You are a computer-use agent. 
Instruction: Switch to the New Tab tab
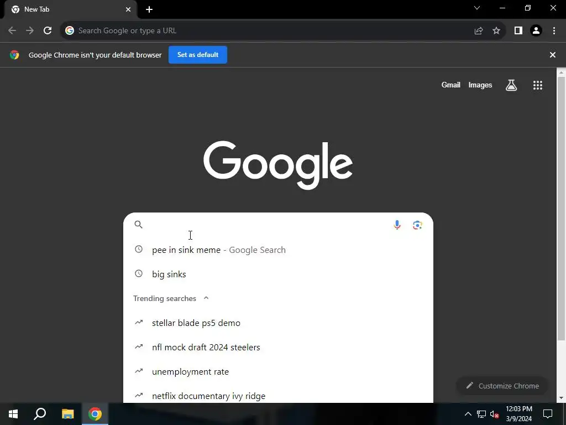tap(70, 9)
